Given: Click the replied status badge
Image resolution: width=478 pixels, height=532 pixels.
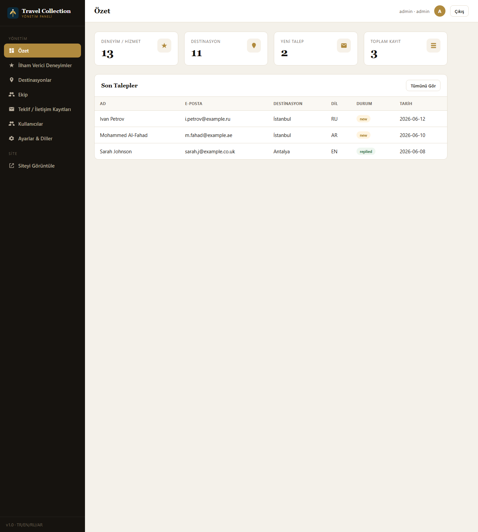Looking at the screenshot, I should (x=366, y=152).
